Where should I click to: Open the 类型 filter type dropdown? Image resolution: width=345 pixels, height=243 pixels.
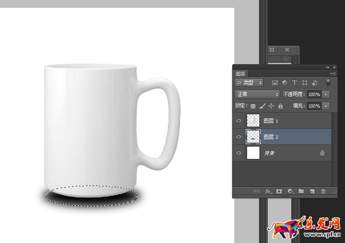point(249,83)
